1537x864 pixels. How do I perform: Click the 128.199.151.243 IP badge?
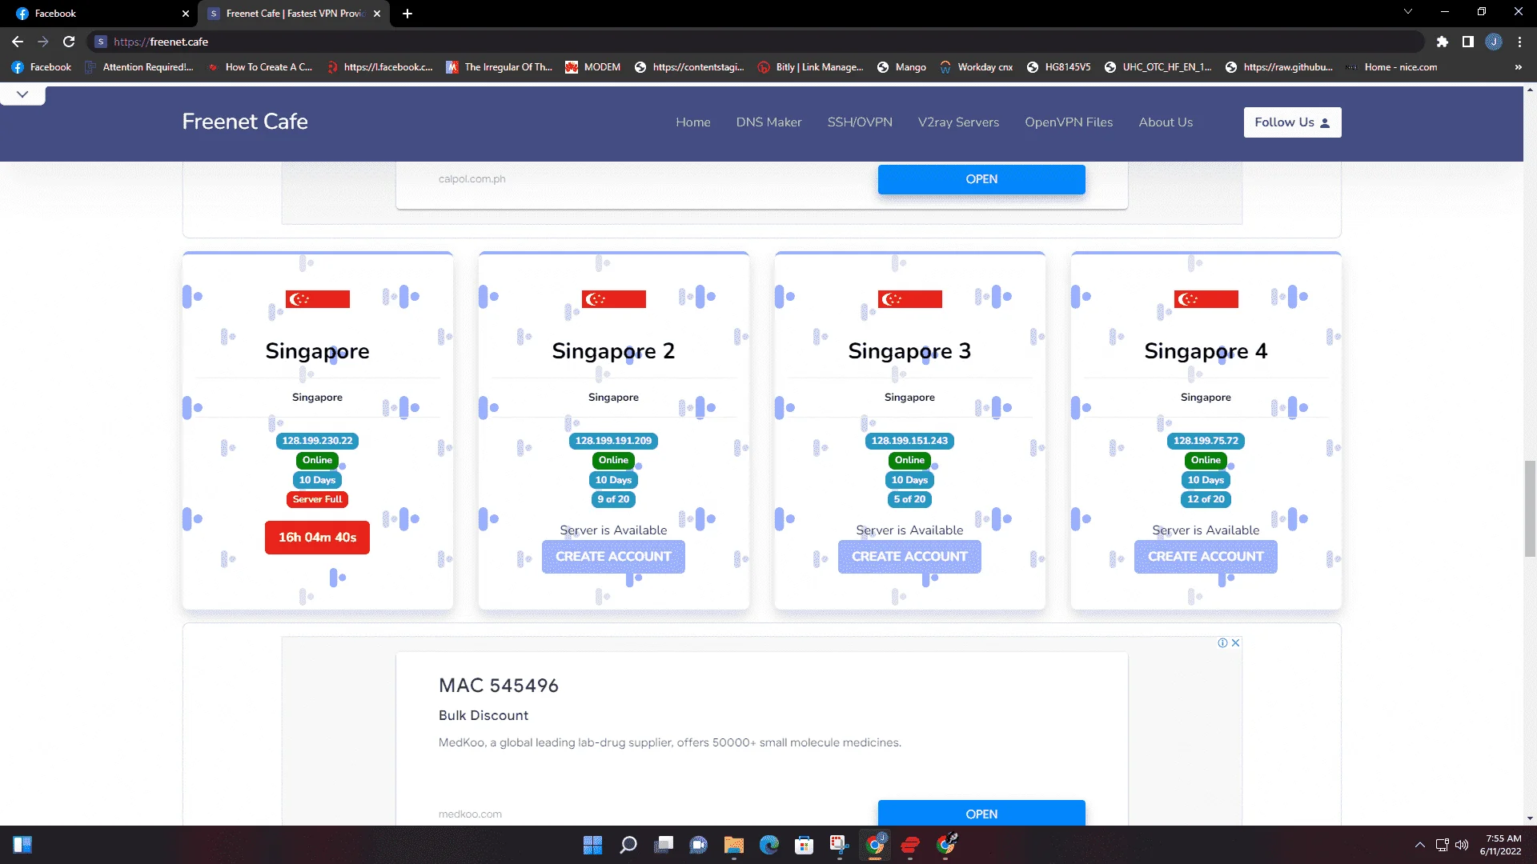(909, 441)
